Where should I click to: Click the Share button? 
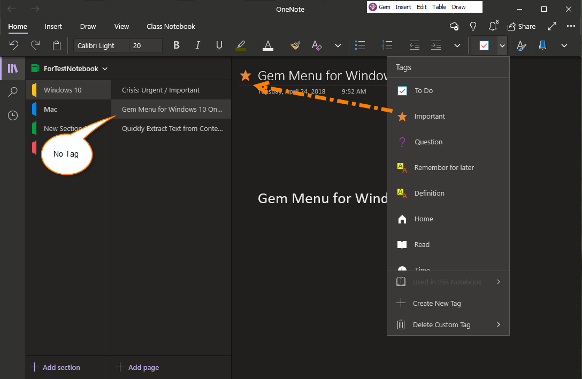(522, 26)
